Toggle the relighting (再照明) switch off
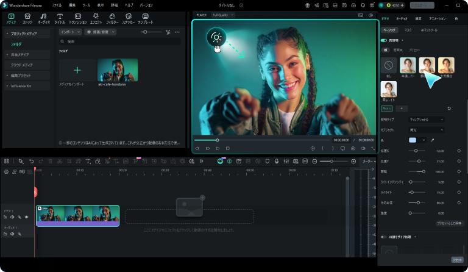Viewport: 468px width, 272px height. click(383, 40)
